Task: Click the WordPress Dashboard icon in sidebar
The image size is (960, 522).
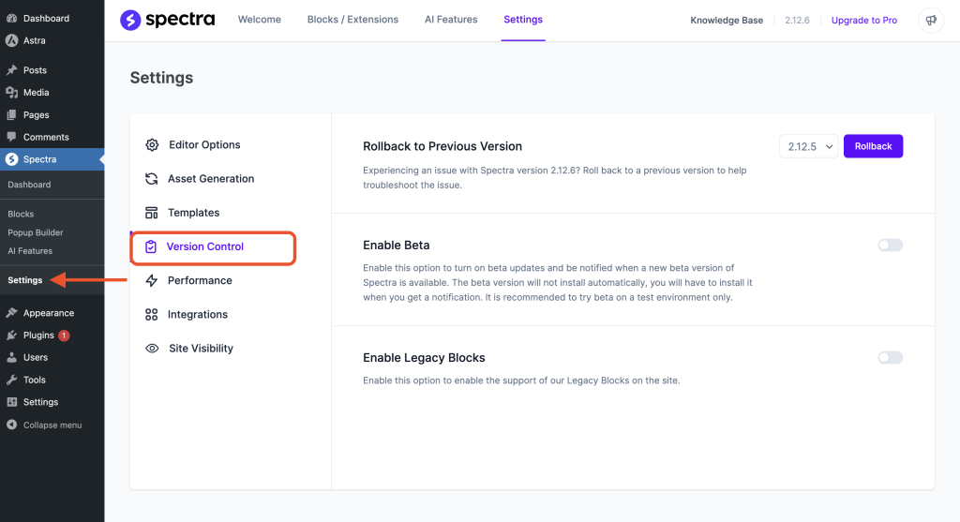Action: tap(11, 19)
